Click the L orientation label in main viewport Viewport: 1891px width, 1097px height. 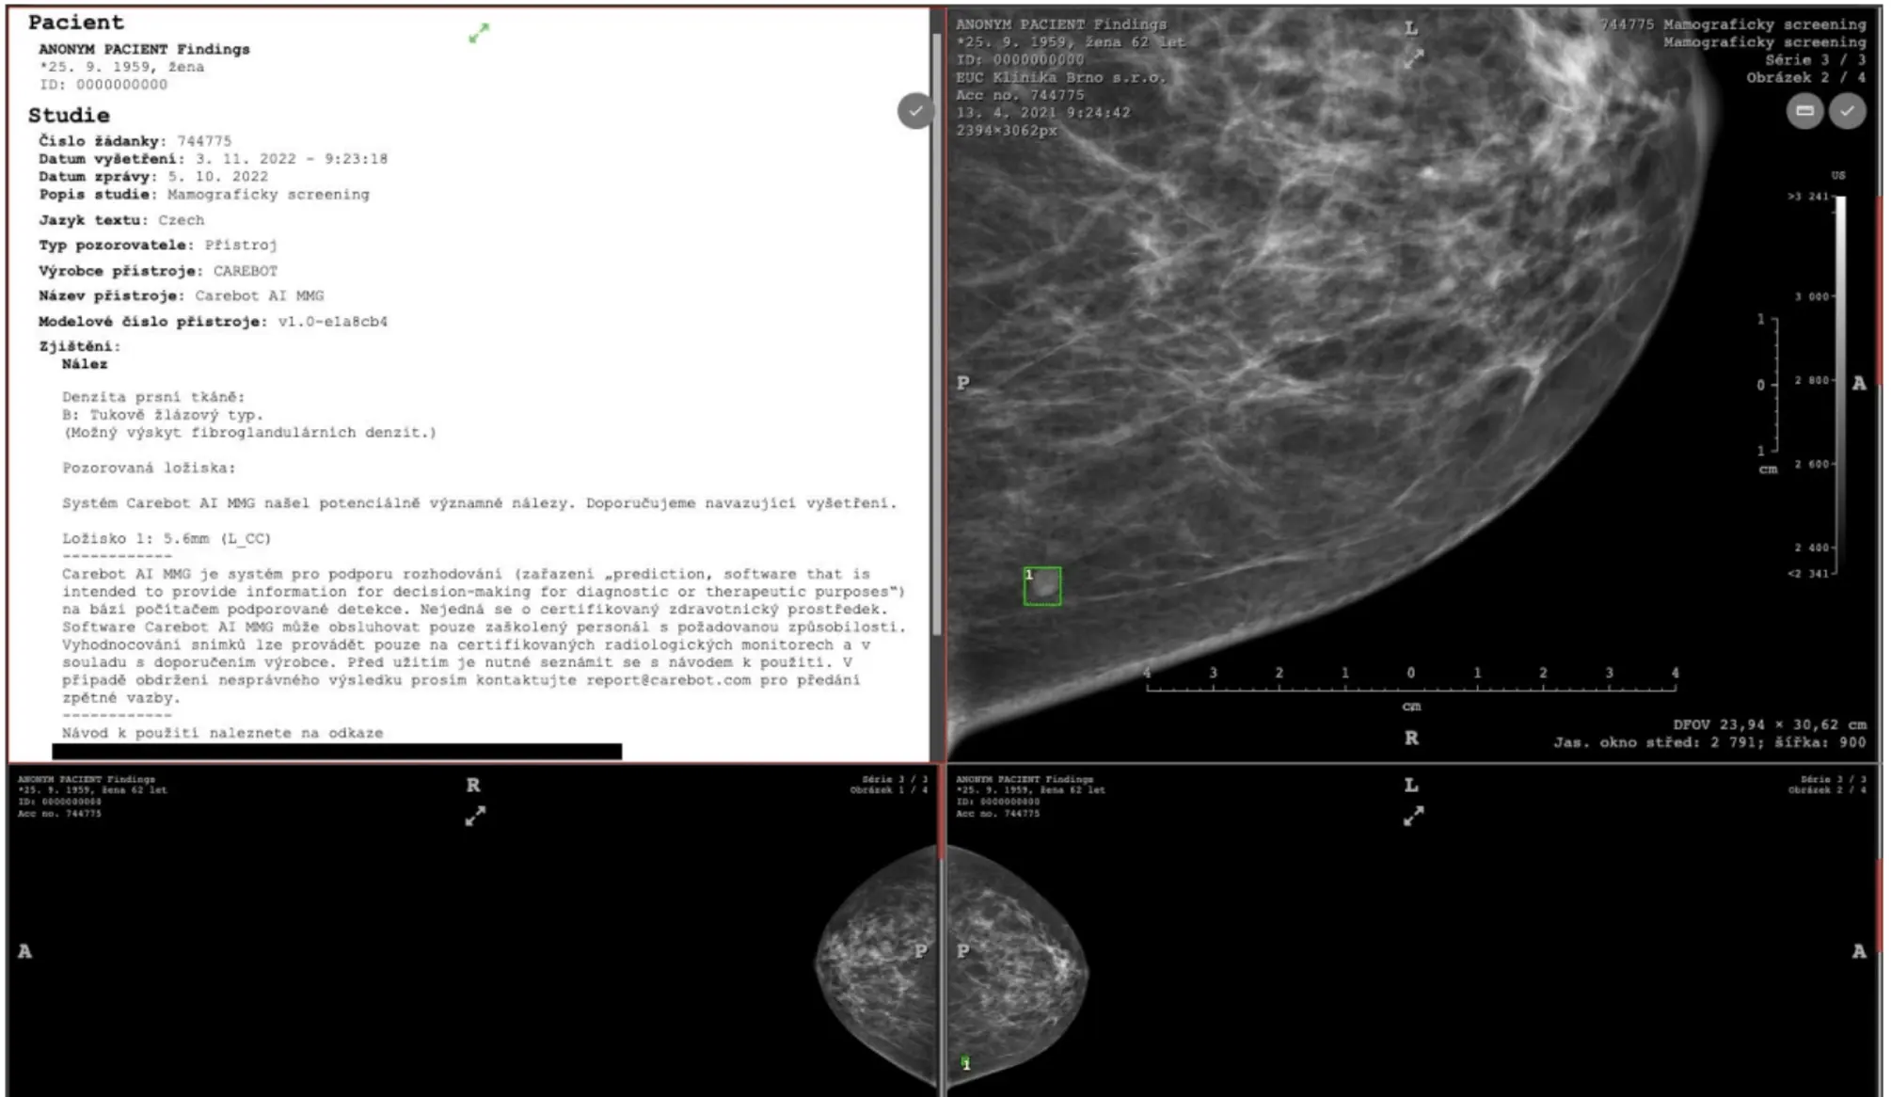click(x=1410, y=29)
